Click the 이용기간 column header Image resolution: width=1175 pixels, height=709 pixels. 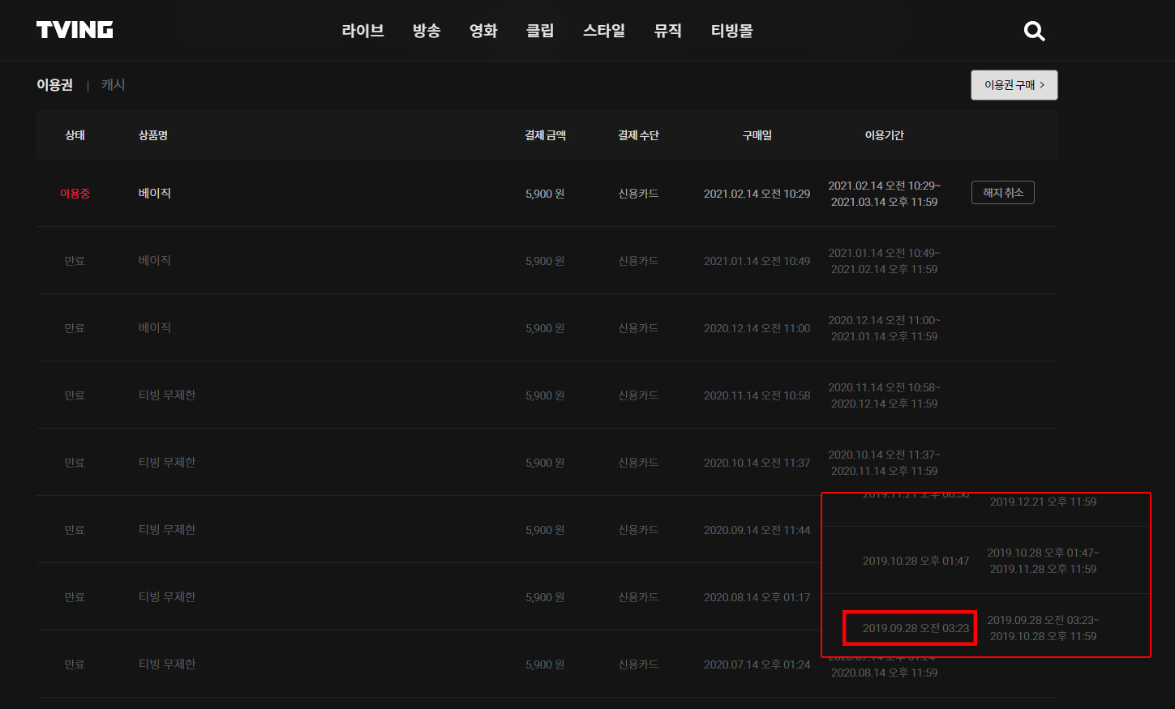(885, 135)
